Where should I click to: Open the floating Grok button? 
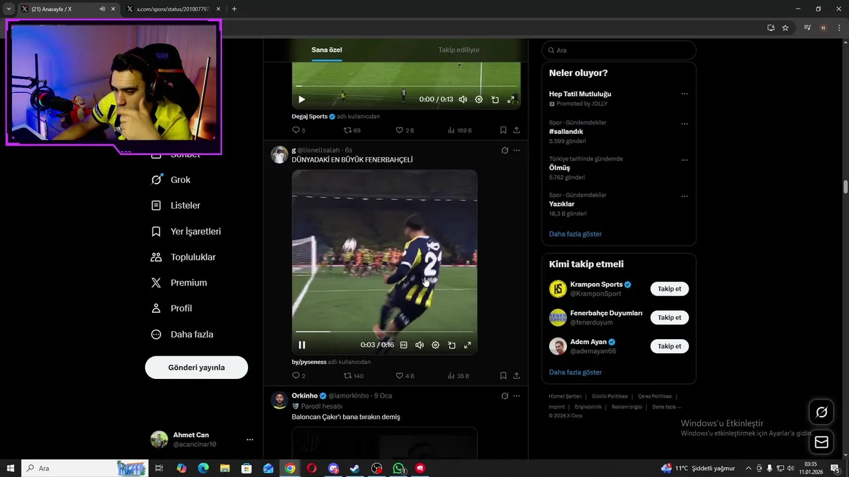pyautogui.click(x=821, y=412)
